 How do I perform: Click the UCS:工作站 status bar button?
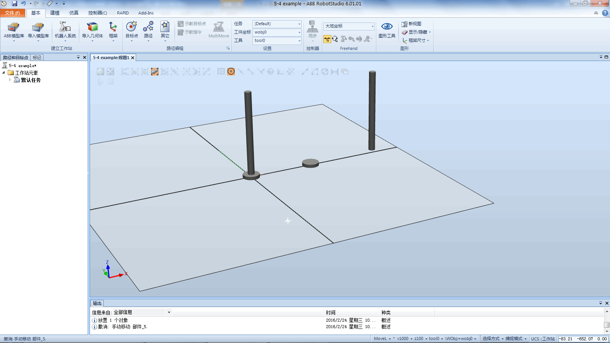[543, 338]
